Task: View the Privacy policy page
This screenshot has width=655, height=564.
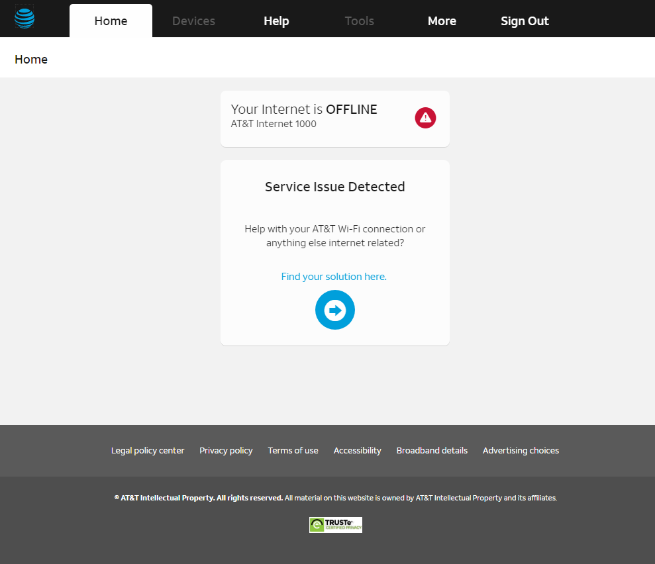Action: click(226, 451)
